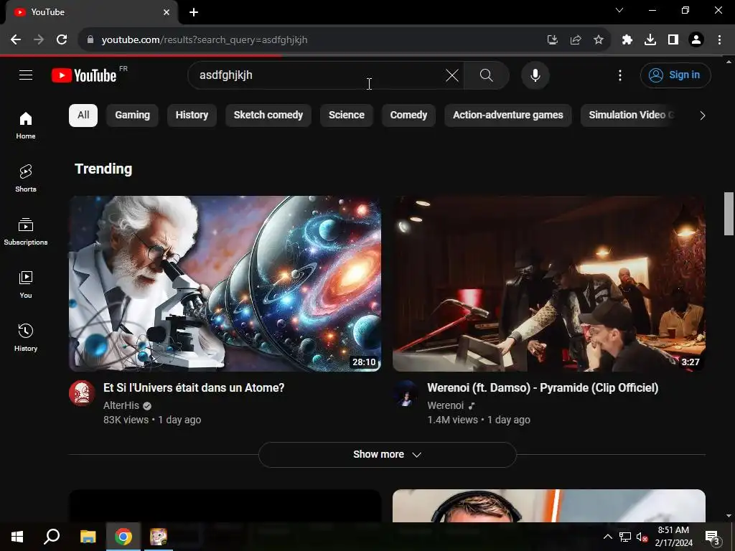Click thumbnail of man with headphones

pos(549,506)
